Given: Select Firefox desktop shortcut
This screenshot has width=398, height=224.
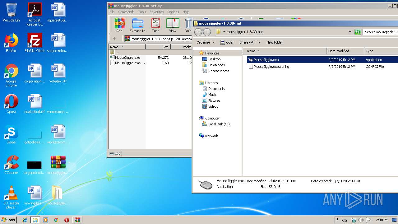Looking at the screenshot, I should click(11, 43).
